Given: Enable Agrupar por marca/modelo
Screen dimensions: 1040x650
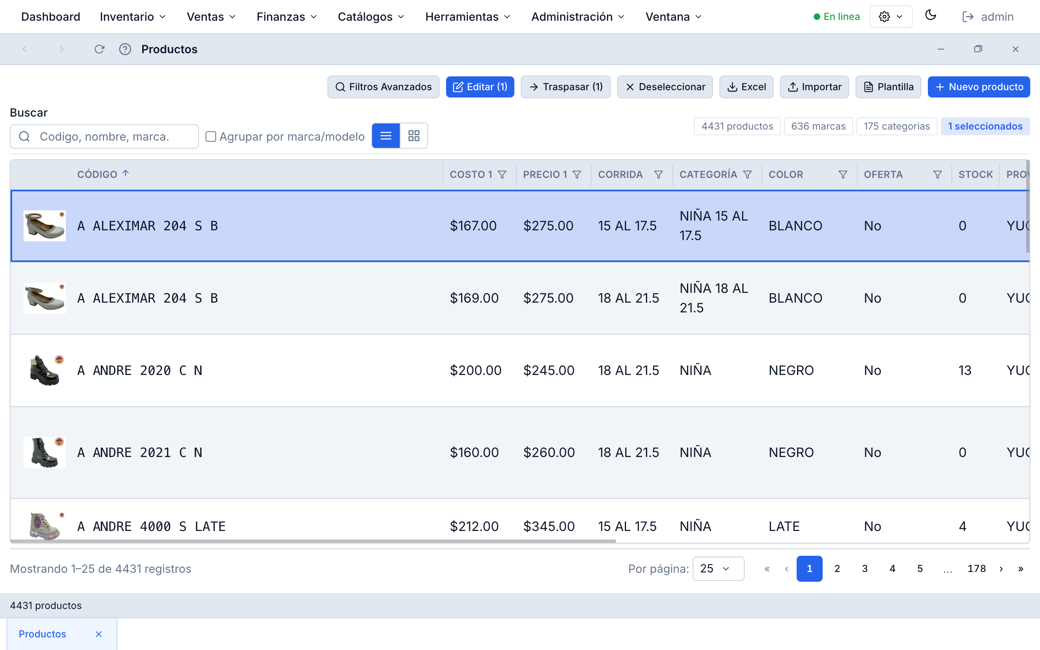Looking at the screenshot, I should point(210,136).
